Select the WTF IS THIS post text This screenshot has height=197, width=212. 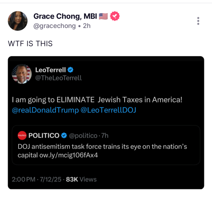click(x=30, y=44)
